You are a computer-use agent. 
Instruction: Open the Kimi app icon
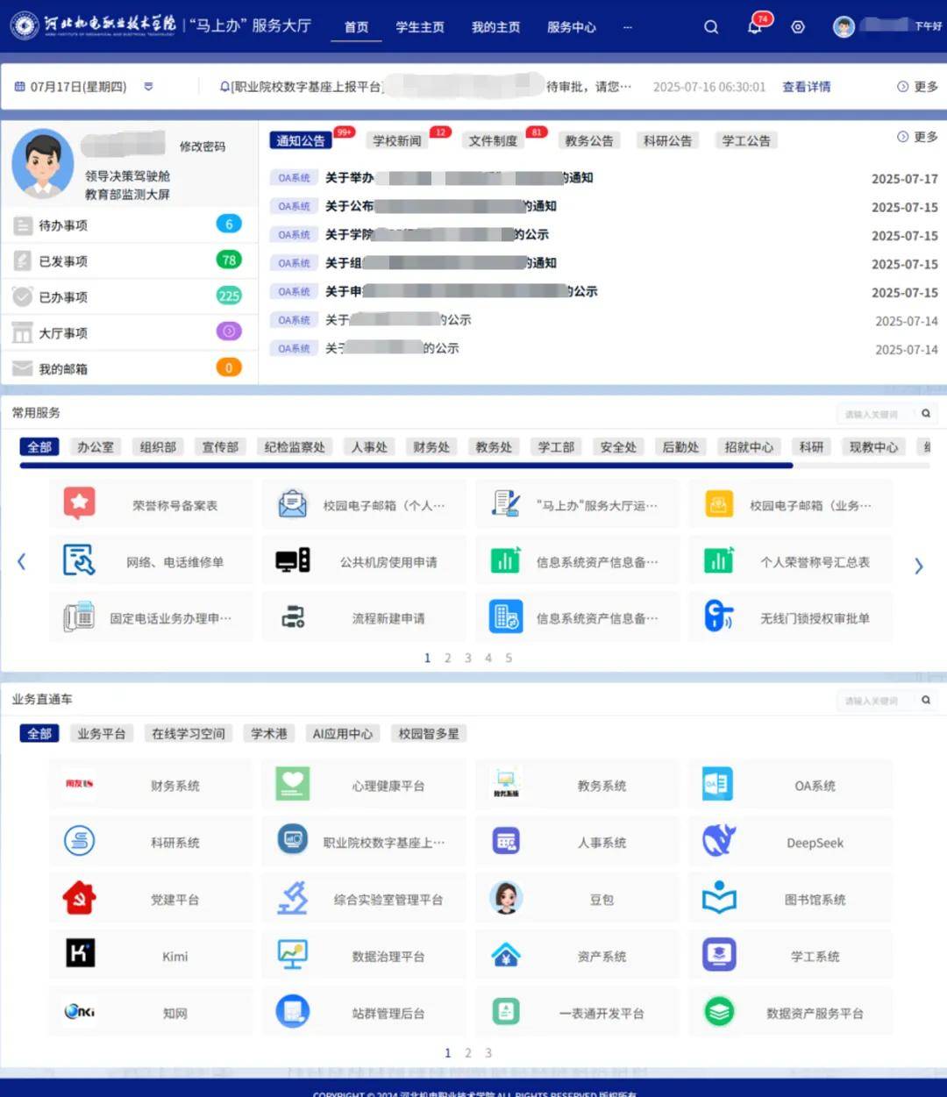(x=80, y=954)
